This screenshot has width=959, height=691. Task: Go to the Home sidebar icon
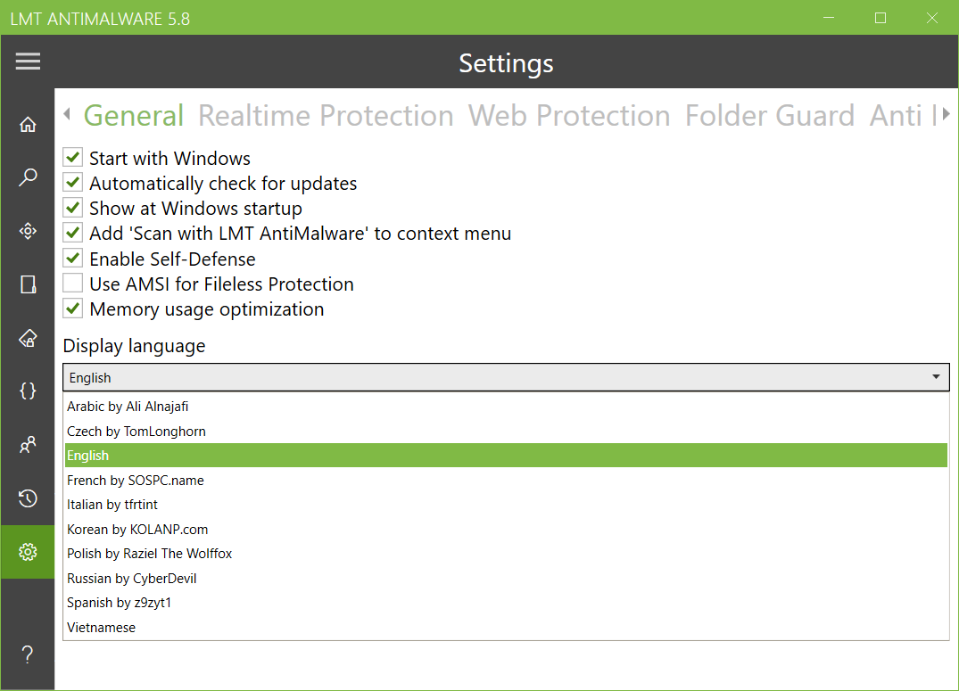(x=28, y=125)
